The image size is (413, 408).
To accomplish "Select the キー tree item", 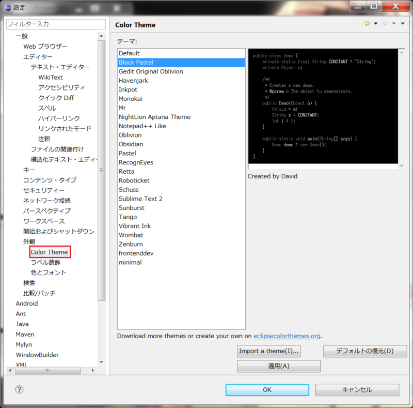I will (29, 170).
